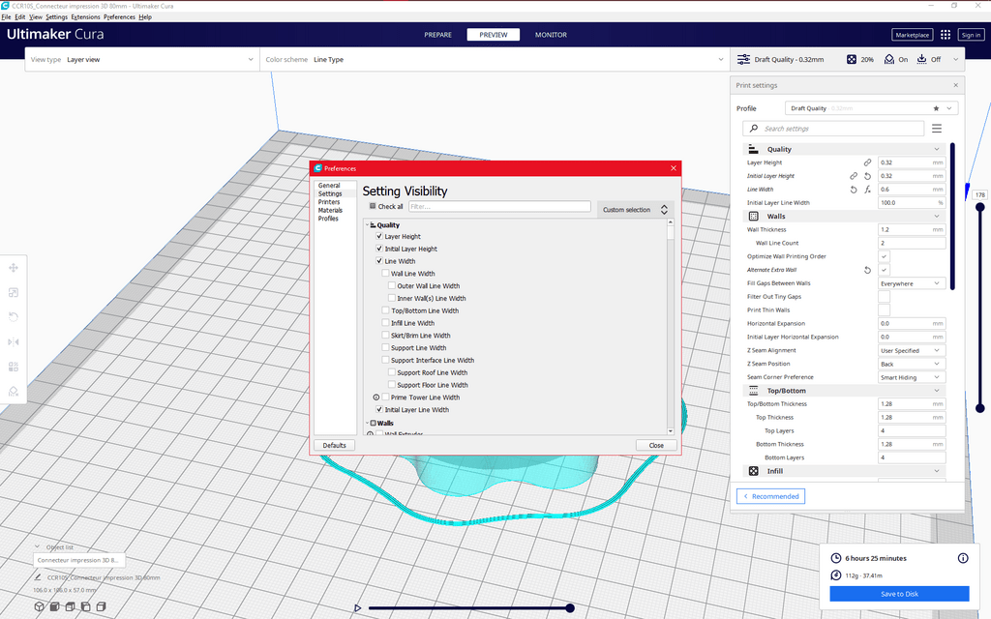Click the adhesion Off icon
Screen dimensions: 991x619
coord(922,59)
